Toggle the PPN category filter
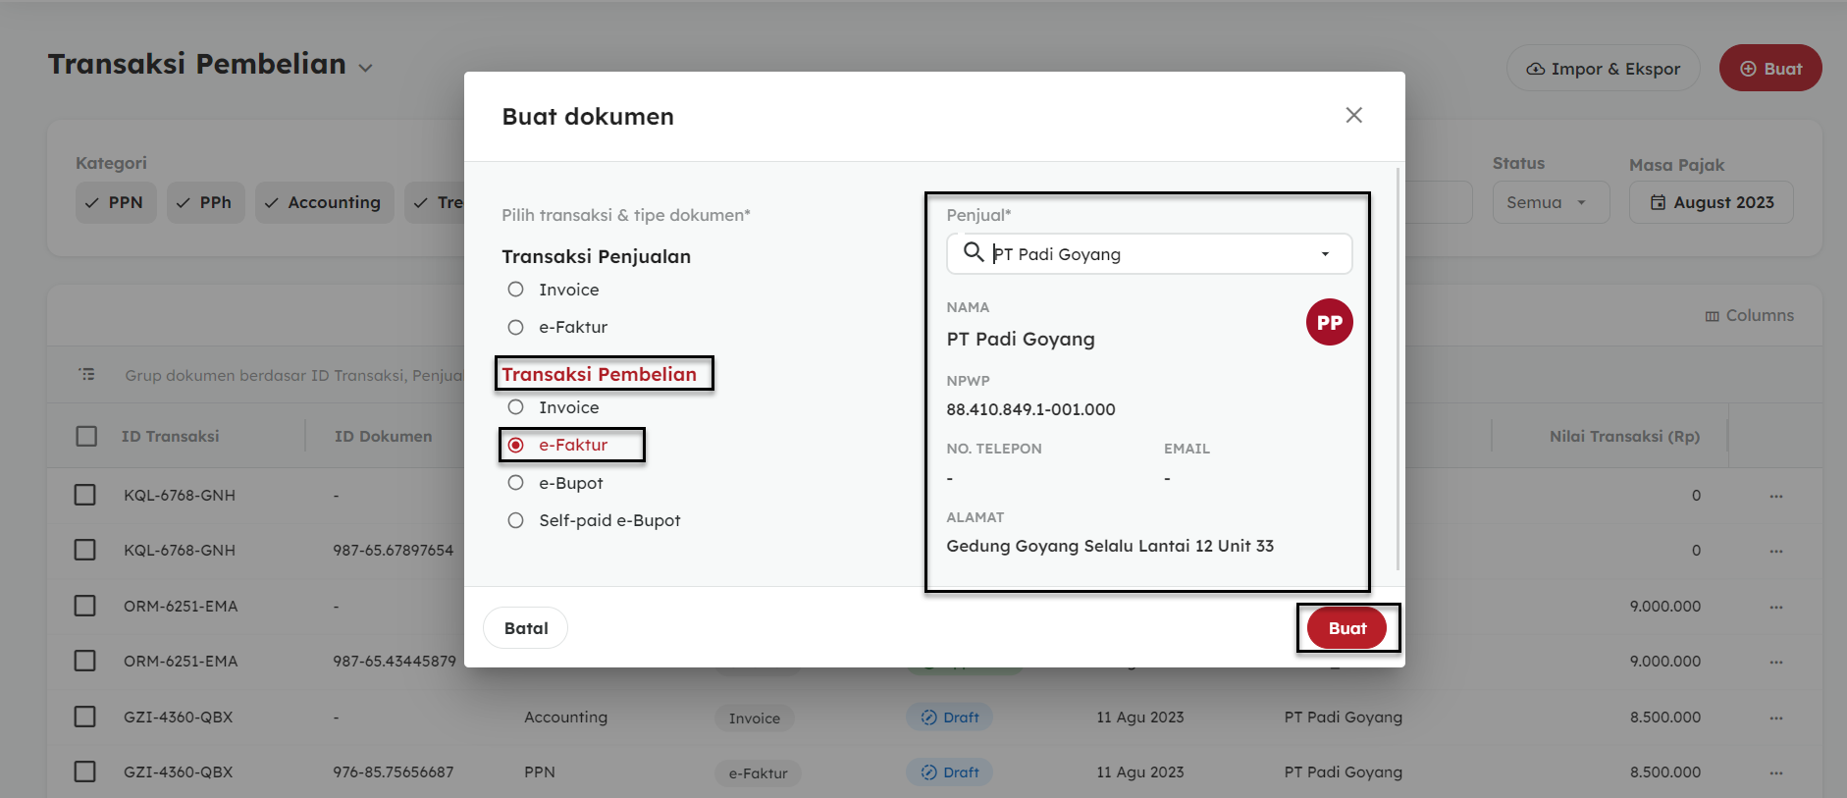Image resolution: width=1847 pixels, height=798 pixels. click(116, 203)
